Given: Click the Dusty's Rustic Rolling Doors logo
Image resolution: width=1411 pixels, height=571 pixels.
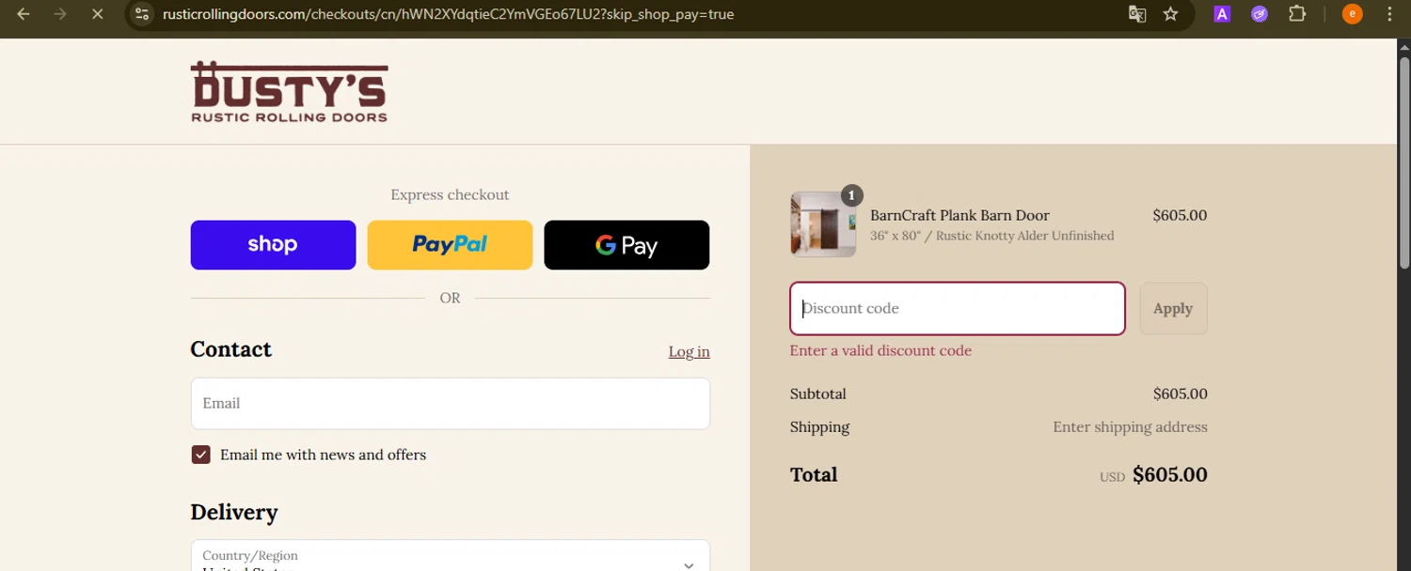Looking at the screenshot, I should [x=290, y=92].
